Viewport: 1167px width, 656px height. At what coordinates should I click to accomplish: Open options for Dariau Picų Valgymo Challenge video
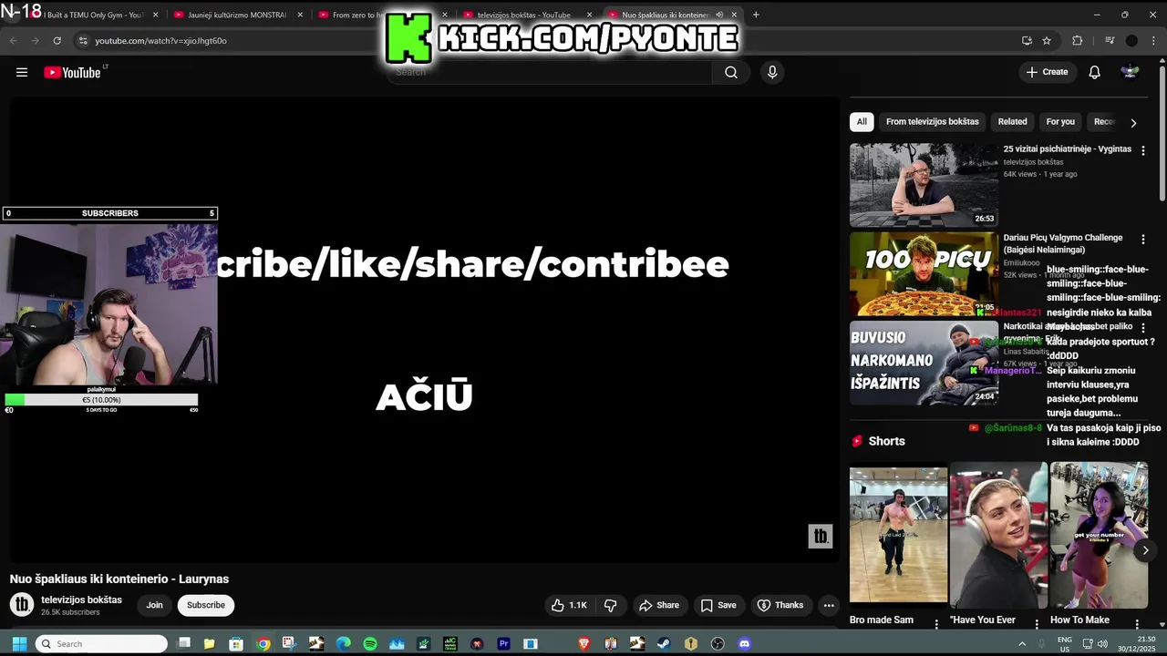point(1143,239)
